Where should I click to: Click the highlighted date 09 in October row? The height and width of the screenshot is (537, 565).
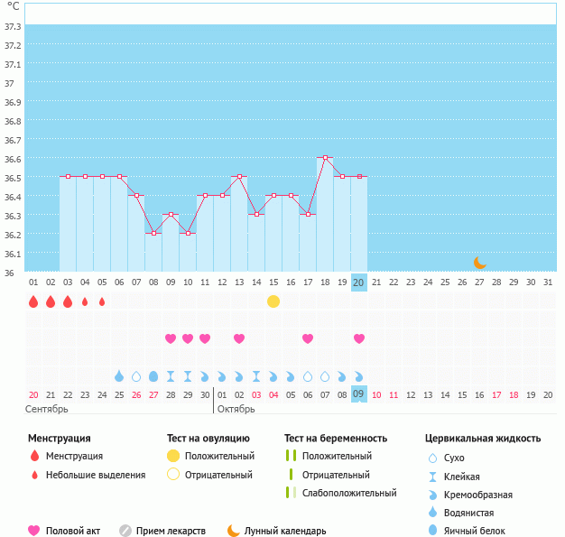[x=358, y=394]
